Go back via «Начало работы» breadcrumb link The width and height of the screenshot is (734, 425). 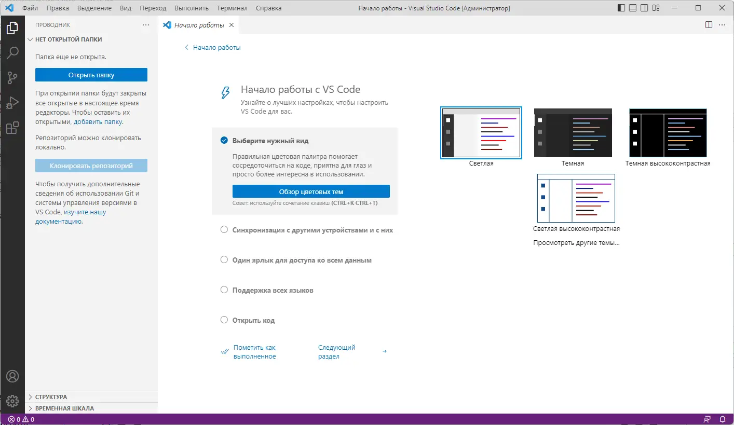213,48
